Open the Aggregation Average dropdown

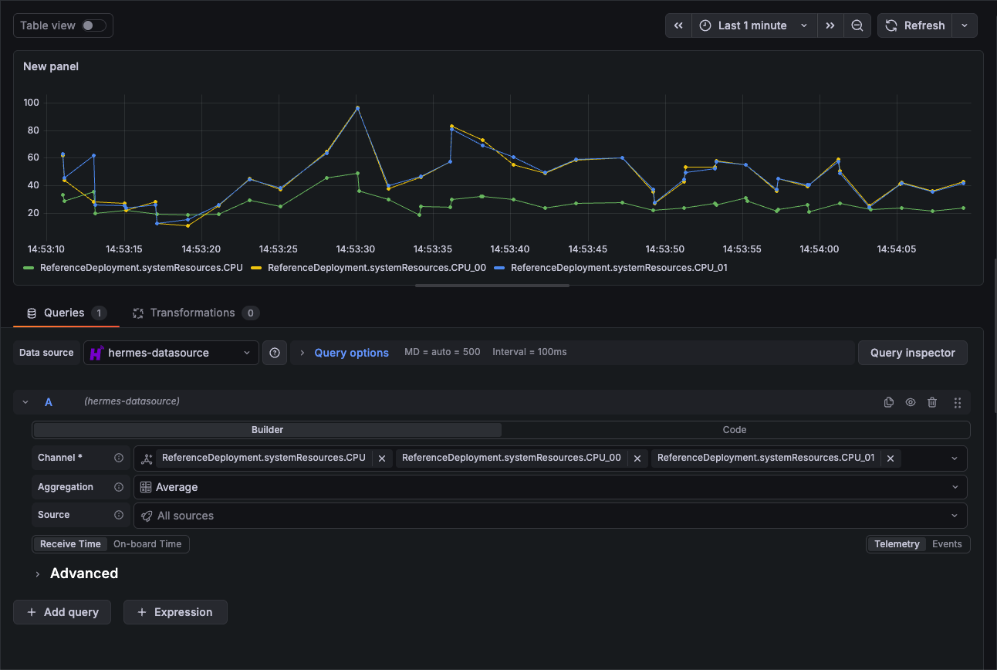pos(550,487)
